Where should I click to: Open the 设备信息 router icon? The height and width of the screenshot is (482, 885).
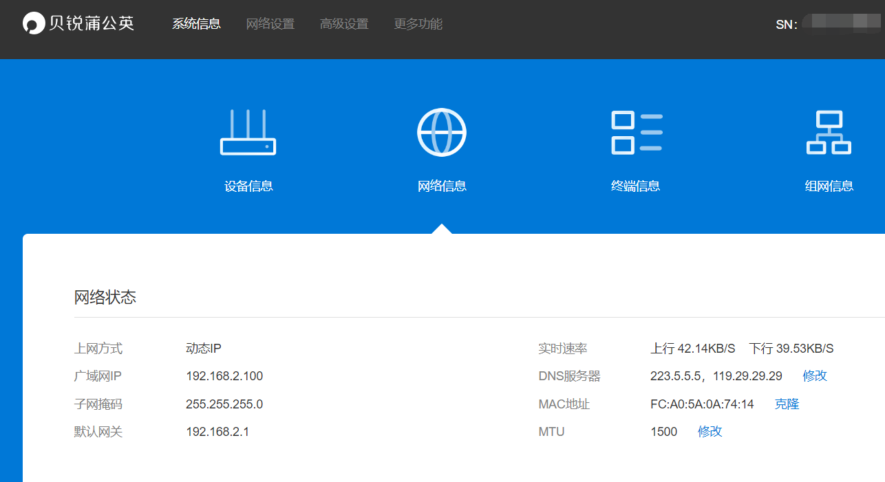[x=248, y=132]
